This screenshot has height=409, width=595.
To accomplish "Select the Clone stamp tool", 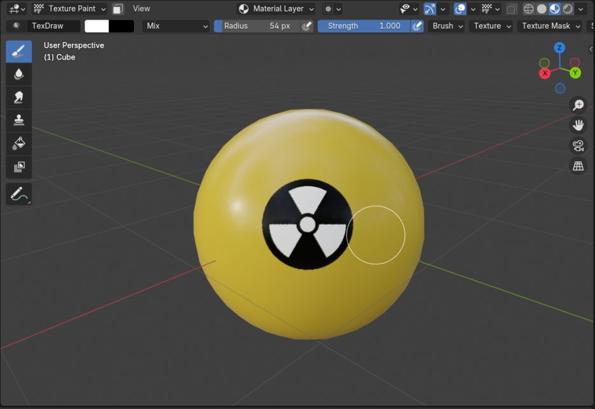I will point(18,120).
